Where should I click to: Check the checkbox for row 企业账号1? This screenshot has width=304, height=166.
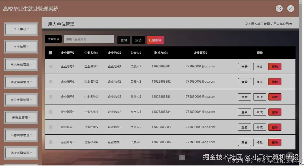pyautogui.click(x=50, y=66)
